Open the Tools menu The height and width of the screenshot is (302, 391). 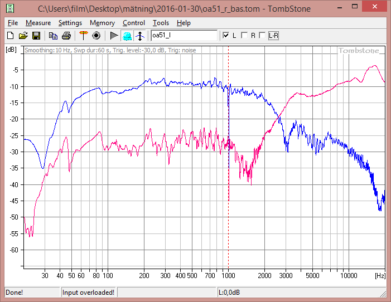coord(161,23)
